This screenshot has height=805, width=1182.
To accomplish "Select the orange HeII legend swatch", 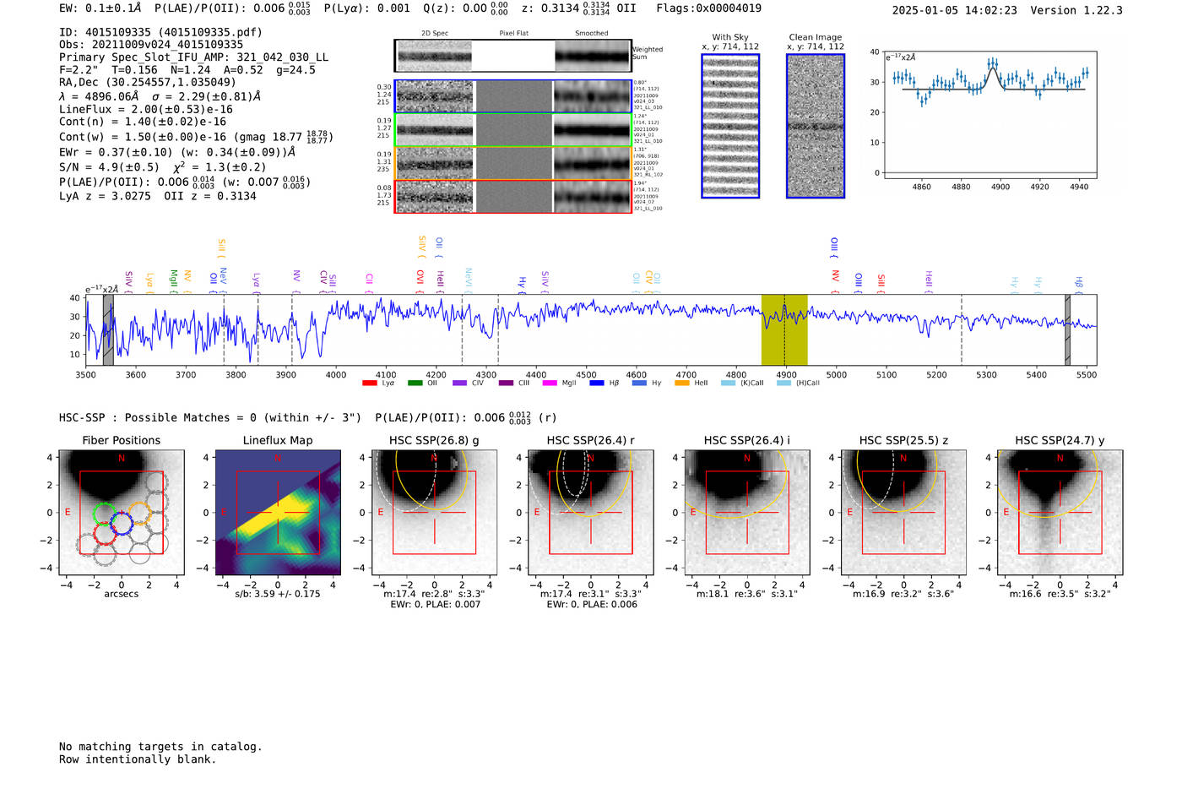I will 682,383.
